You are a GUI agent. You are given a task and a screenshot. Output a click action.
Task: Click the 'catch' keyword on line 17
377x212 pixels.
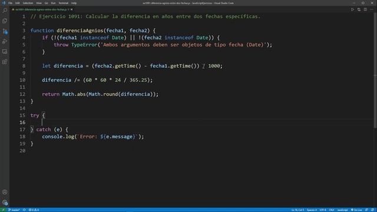click(44, 130)
